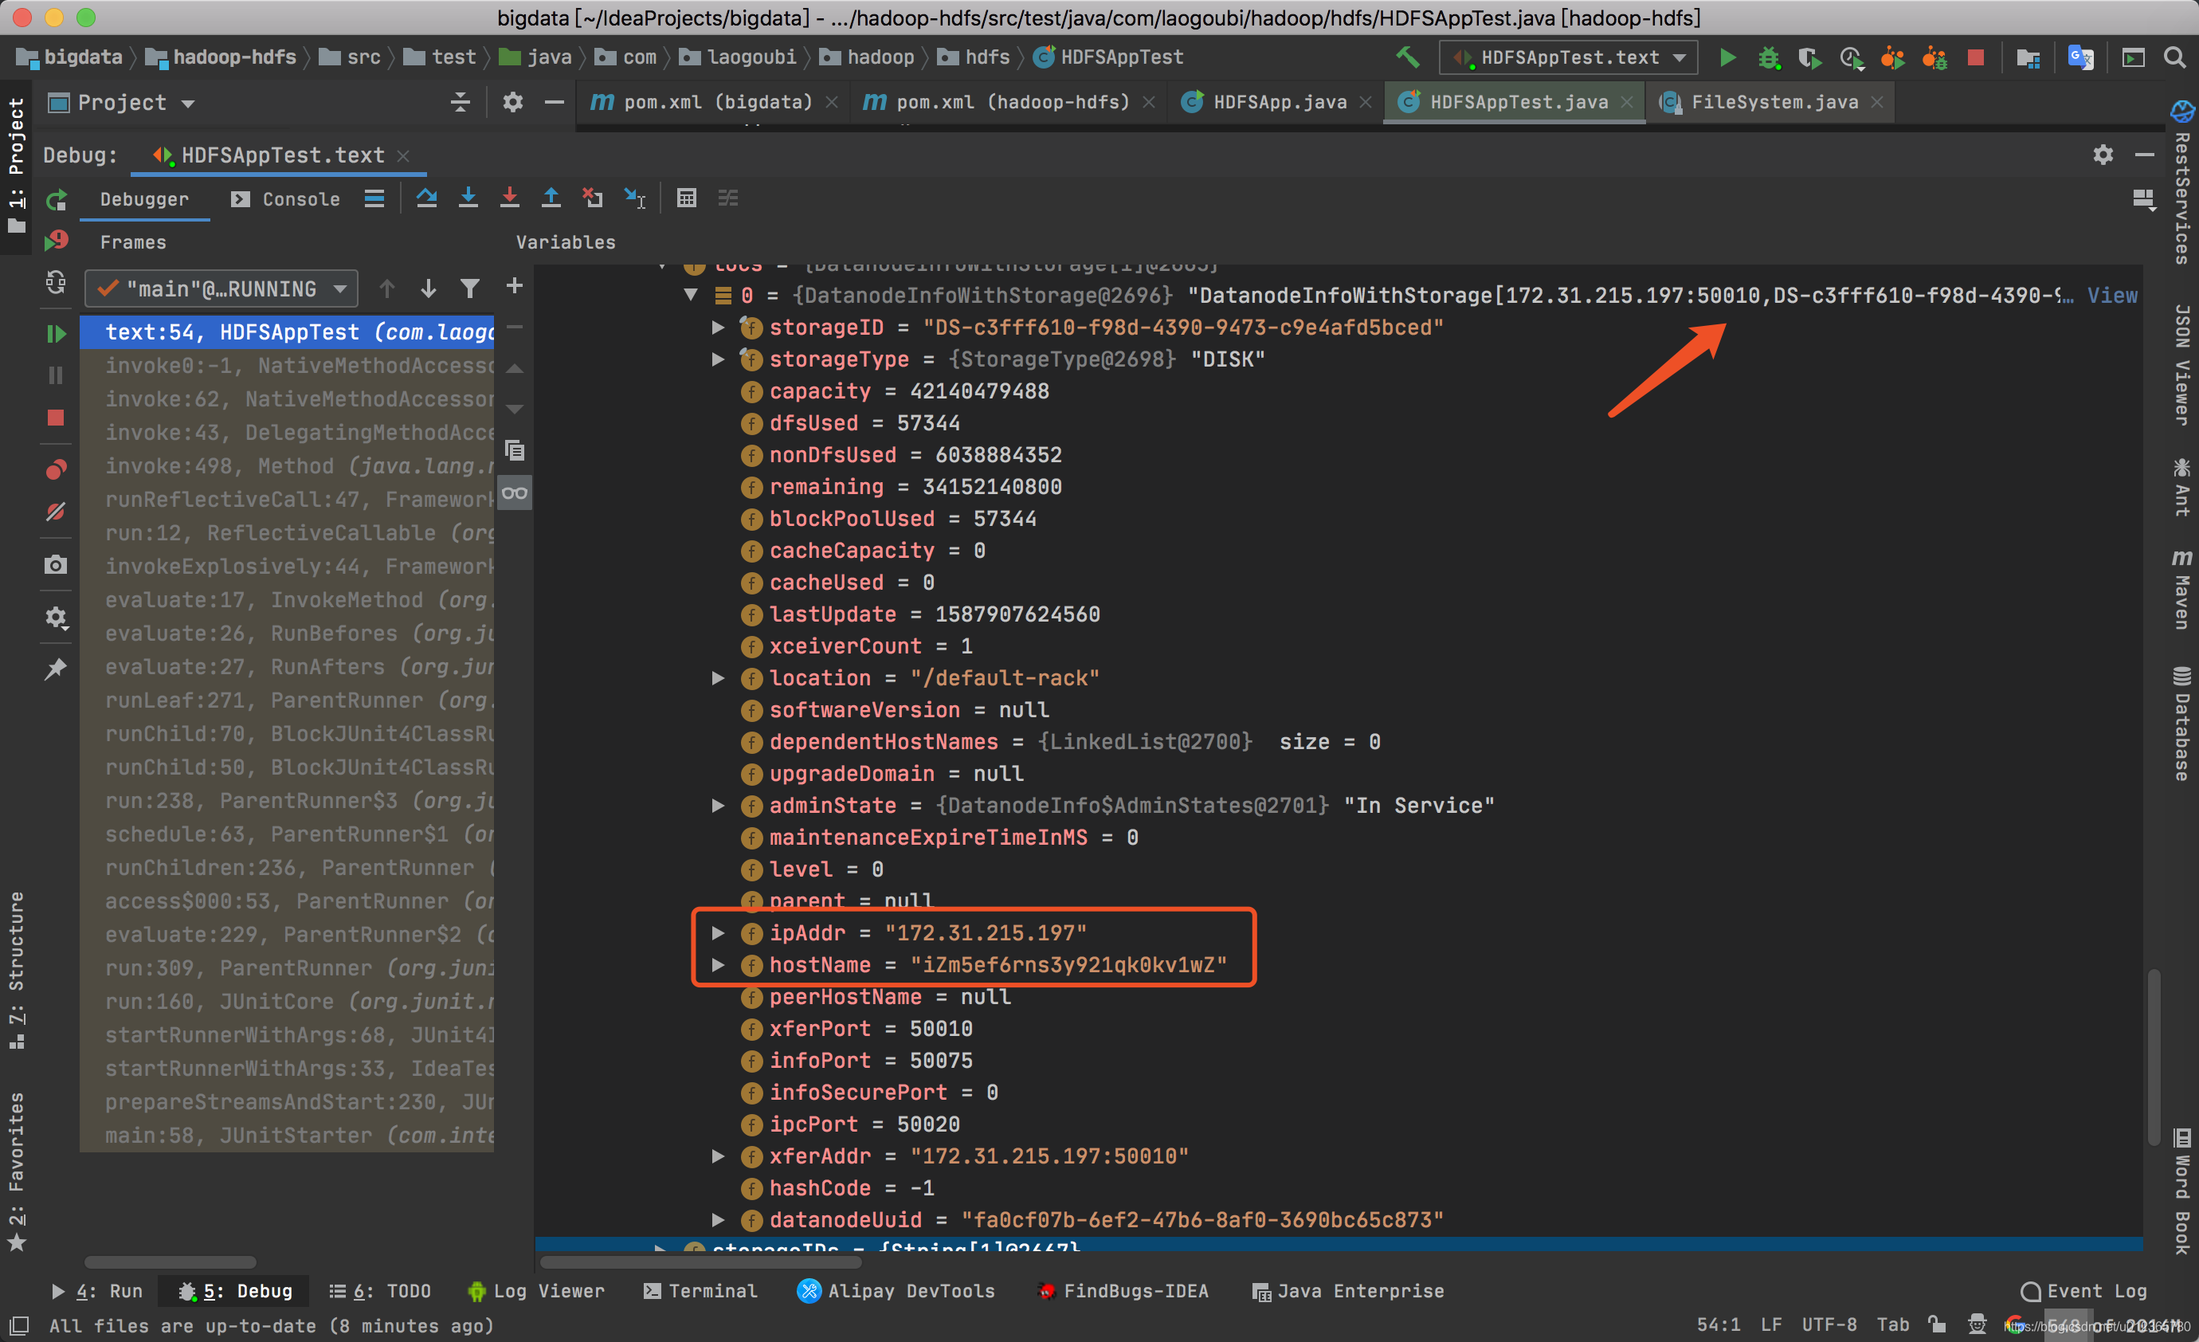
Task: Open pom.xml (hadoop-hdfs) editor tab
Action: click(x=1009, y=102)
